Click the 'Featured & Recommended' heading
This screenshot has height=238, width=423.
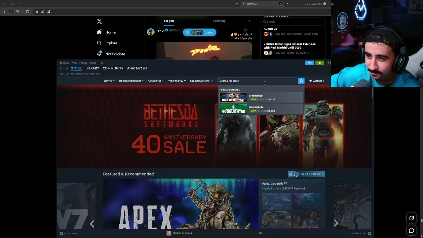click(128, 174)
